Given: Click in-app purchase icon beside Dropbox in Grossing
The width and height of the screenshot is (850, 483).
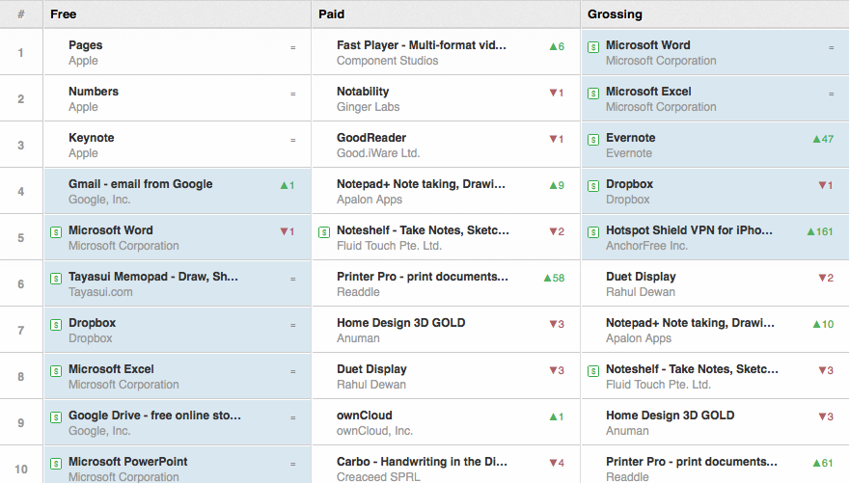Looking at the screenshot, I should click(x=593, y=186).
